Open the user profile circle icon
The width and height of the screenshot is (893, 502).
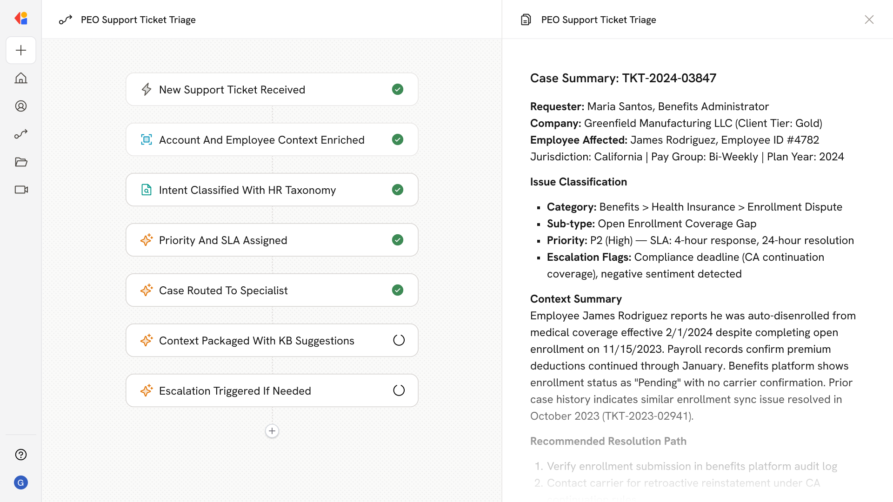click(x=21, y=106)
